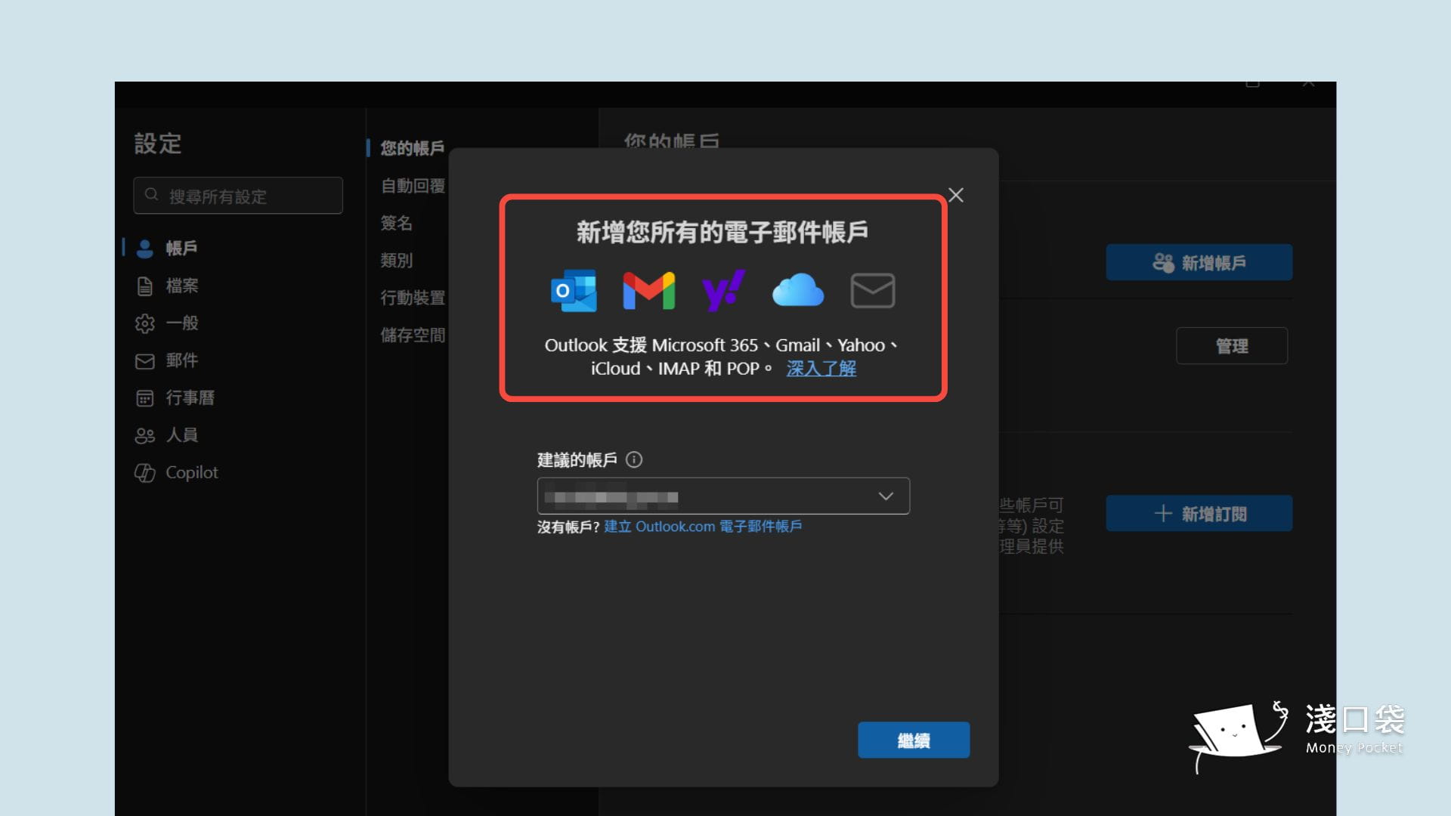Open the 深入了解 link
Image resolution: width=1451 pixels, height=816 pixels.
point(821,369)
